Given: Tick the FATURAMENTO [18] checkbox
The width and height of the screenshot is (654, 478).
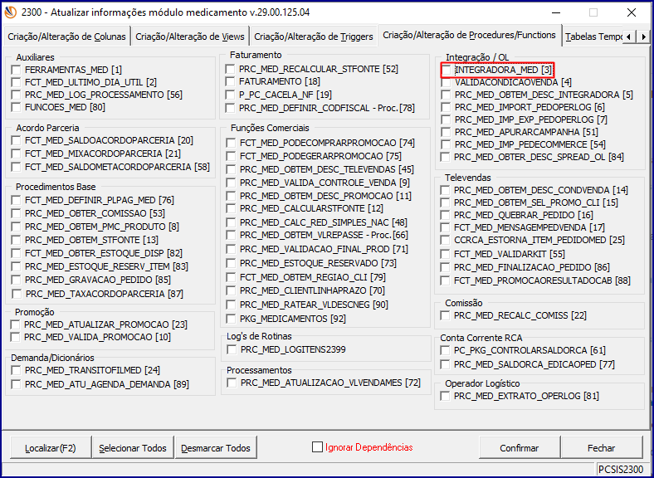Looking at the screenshot, I should pos(230,81).
